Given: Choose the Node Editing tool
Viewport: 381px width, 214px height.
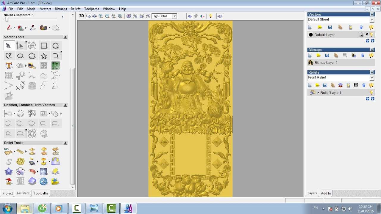Looking at the screenshot, I should (20, 45).
